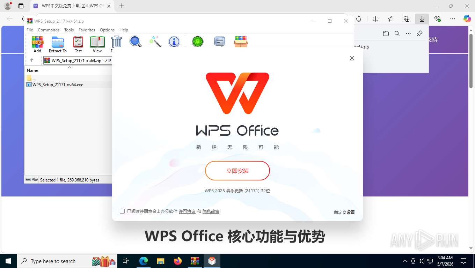Click the drive icon in WinRAR status bar
The height and width of the screenshot is (268, 475).
coord(29,180)
